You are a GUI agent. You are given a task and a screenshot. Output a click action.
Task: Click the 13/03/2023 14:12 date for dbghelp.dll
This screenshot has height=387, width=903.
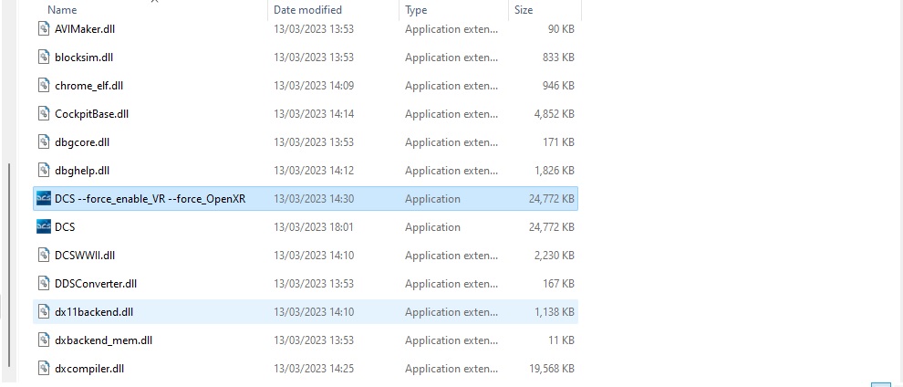pyautogui.click(x=313, y=171)
